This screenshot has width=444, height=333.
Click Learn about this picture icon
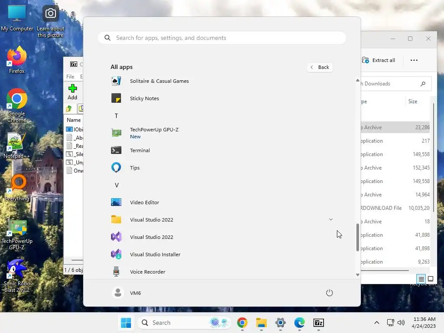pyautogui.click(x=50, y=22)
